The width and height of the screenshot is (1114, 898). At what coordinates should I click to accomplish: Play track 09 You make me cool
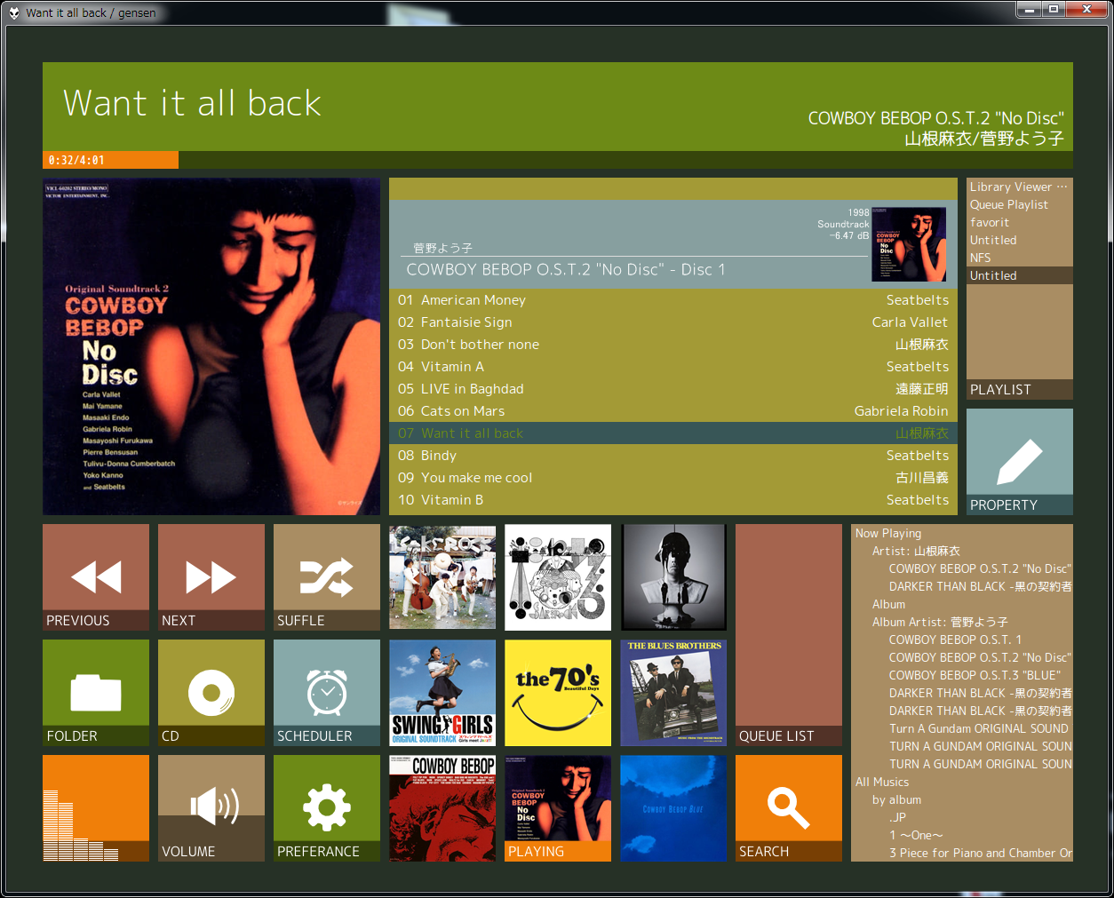tap(673, 478)
